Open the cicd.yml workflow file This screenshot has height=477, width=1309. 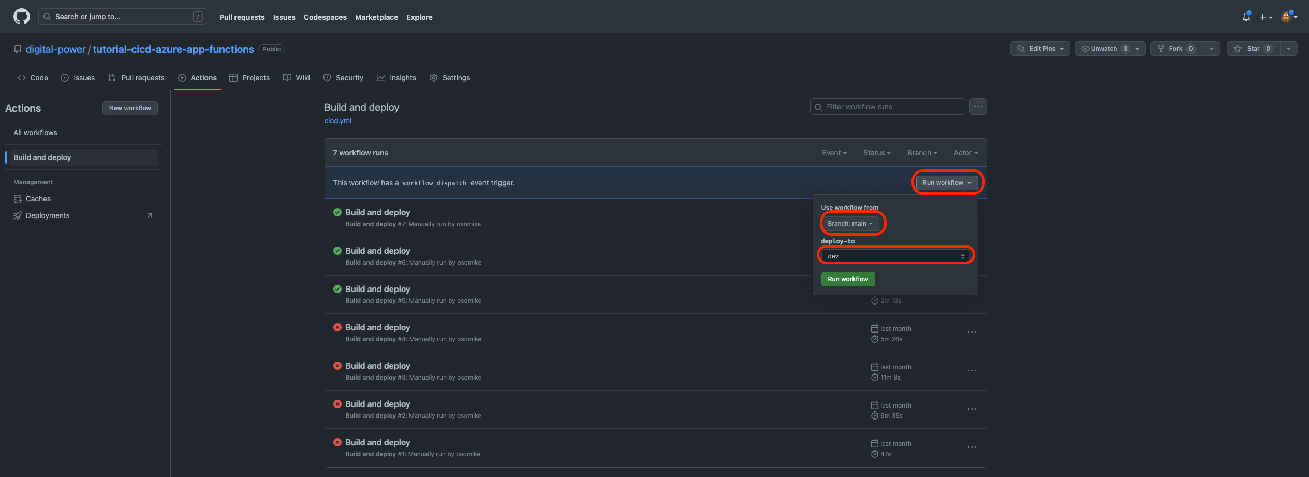[x=337, y=120]
